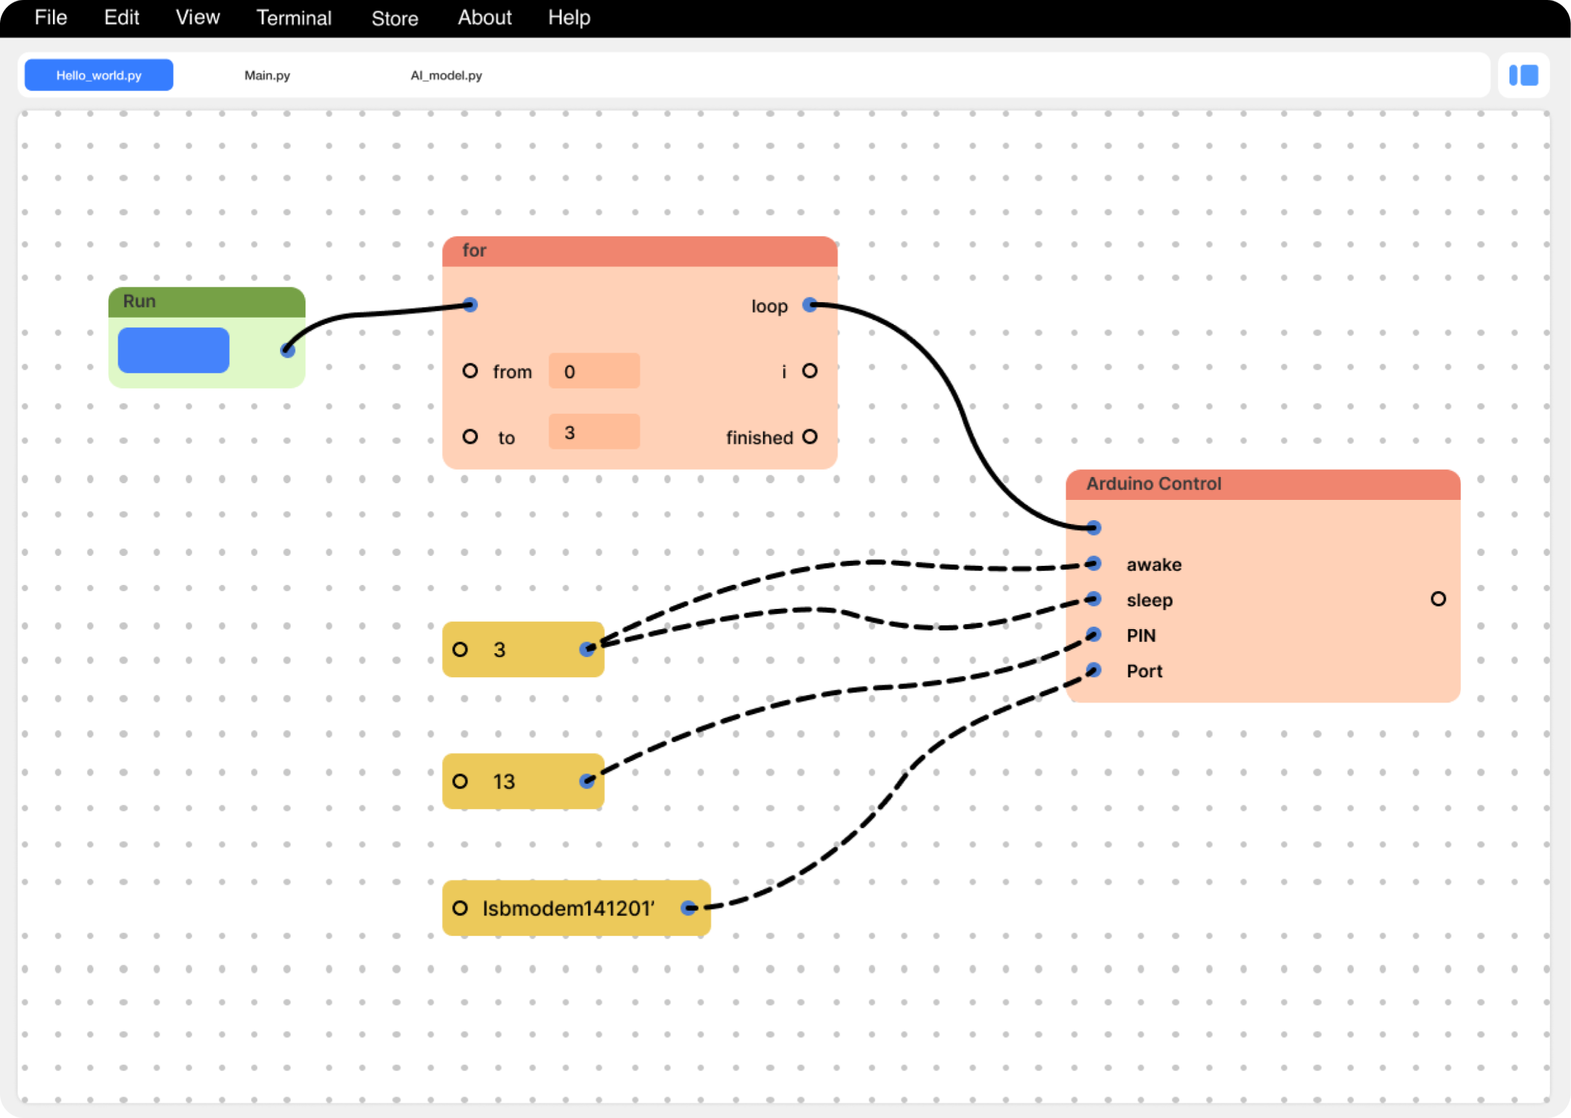Click the to input port circle
The height and width of the screenshot is (1118, 1571).
tap(470, 436)
